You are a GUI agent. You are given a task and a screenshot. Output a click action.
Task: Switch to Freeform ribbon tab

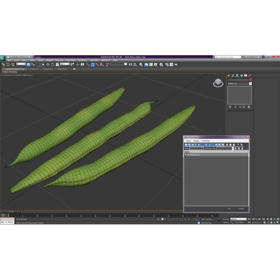click(x=34, y=69)
